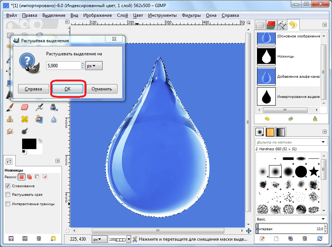Open the px unit dropdown in dialog
332x247 pixels.
[94, 66]
